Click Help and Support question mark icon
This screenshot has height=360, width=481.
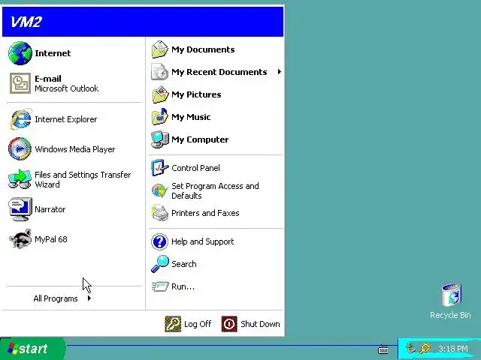pyautogui.click(x=159, y=241)
